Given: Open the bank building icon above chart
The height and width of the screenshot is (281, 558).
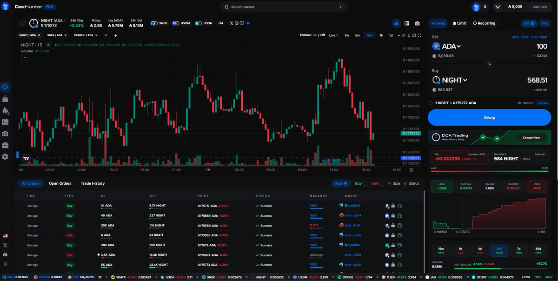Looking at the screenshot, I should pos(418,23).
